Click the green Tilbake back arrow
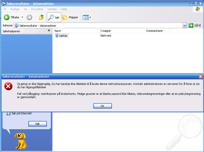Viewport: 204px width, 152px height. (7, 17)
